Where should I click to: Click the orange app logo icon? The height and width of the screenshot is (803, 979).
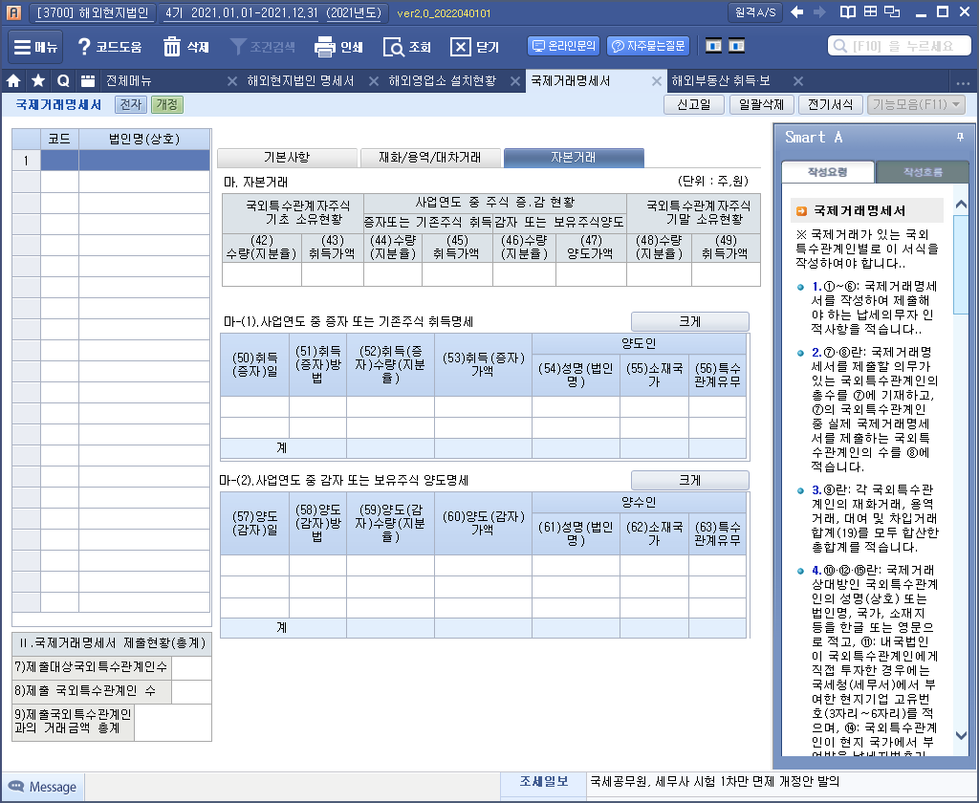(13, 12)
